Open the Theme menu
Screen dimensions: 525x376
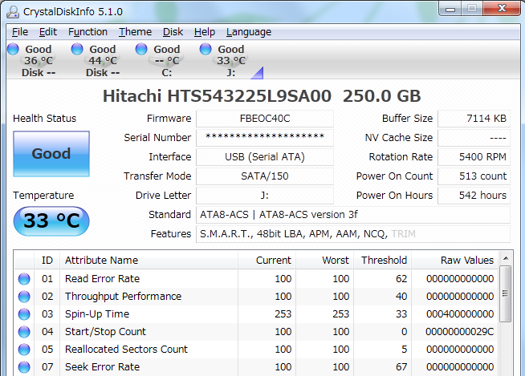(x=136, y=32)
